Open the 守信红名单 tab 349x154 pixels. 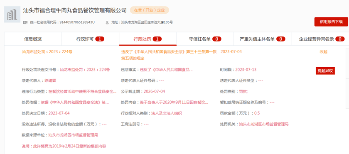(x=205, y=39)
